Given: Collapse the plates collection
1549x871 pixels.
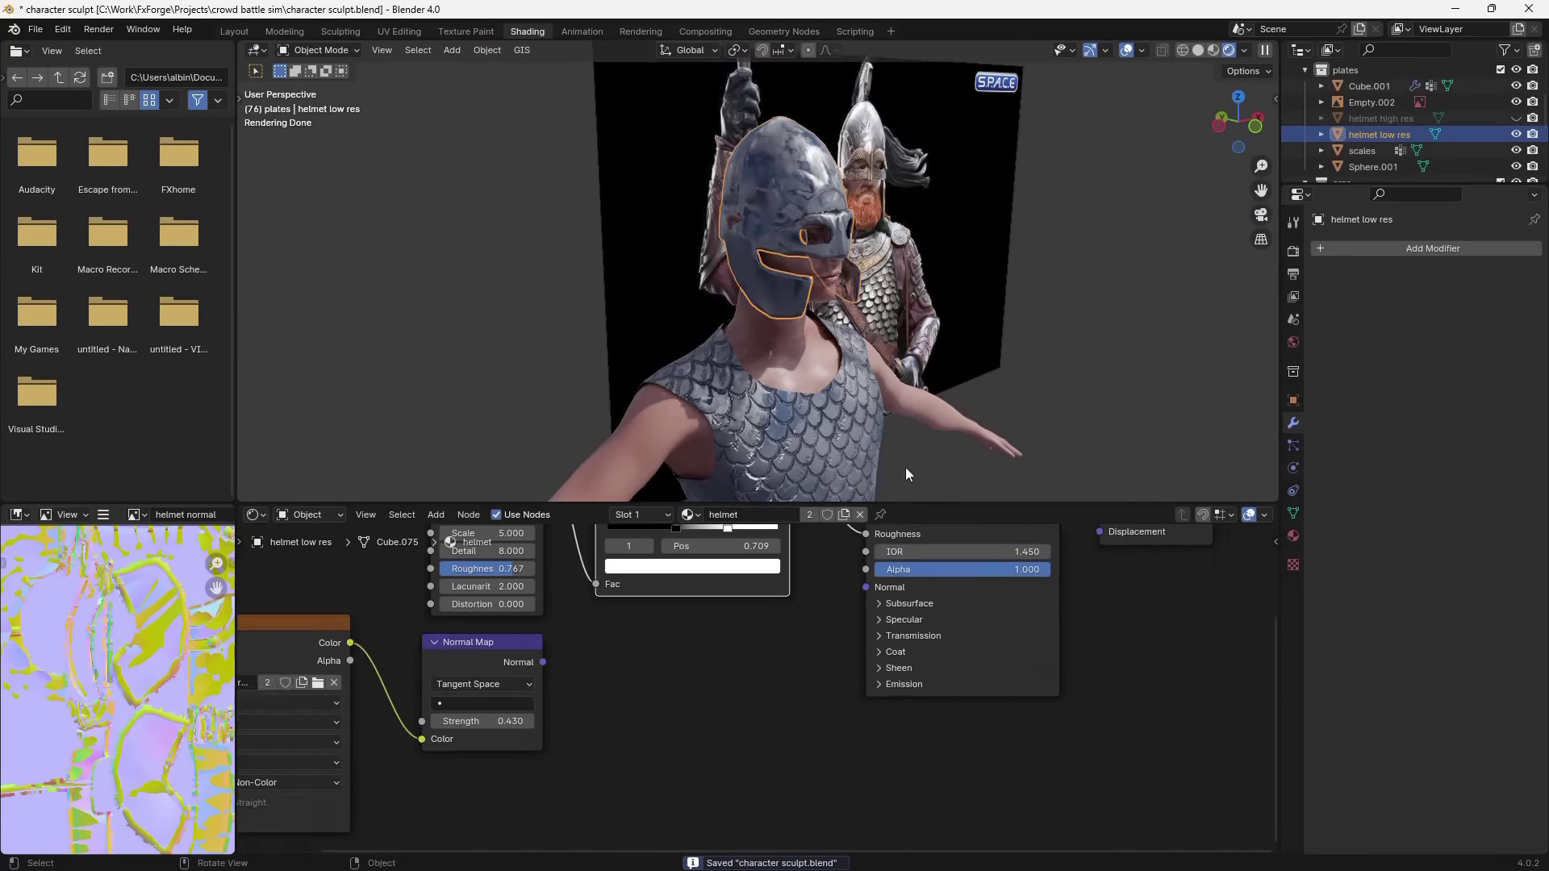Looking at the screenshot, I should tap(1305, 69).
